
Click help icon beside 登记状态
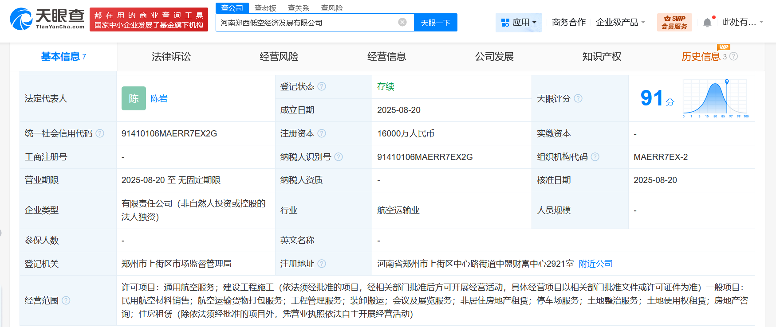tap(322, 86)
